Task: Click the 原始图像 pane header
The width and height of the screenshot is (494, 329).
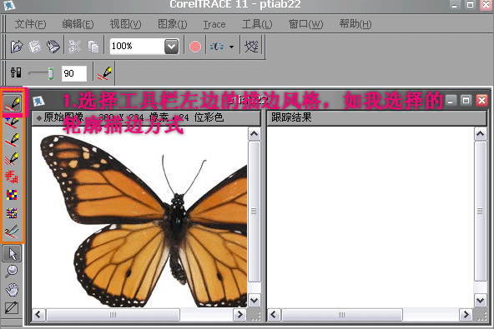Action: (x=146, y=117)
